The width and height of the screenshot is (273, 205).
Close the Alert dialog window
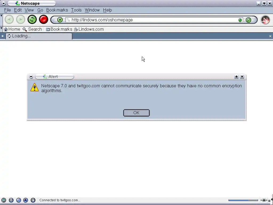pyautogui.click(x=242, y=77)
